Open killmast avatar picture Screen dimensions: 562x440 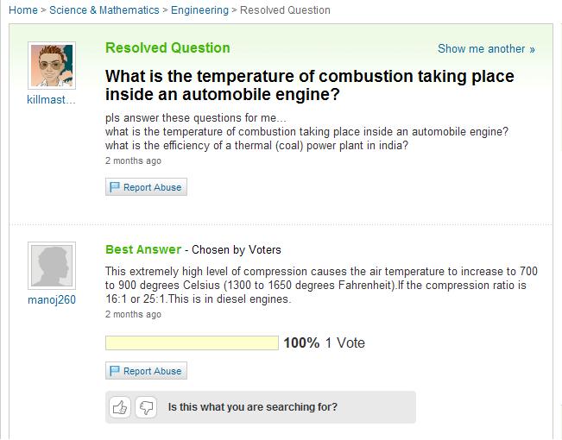[x=52, y=66]
